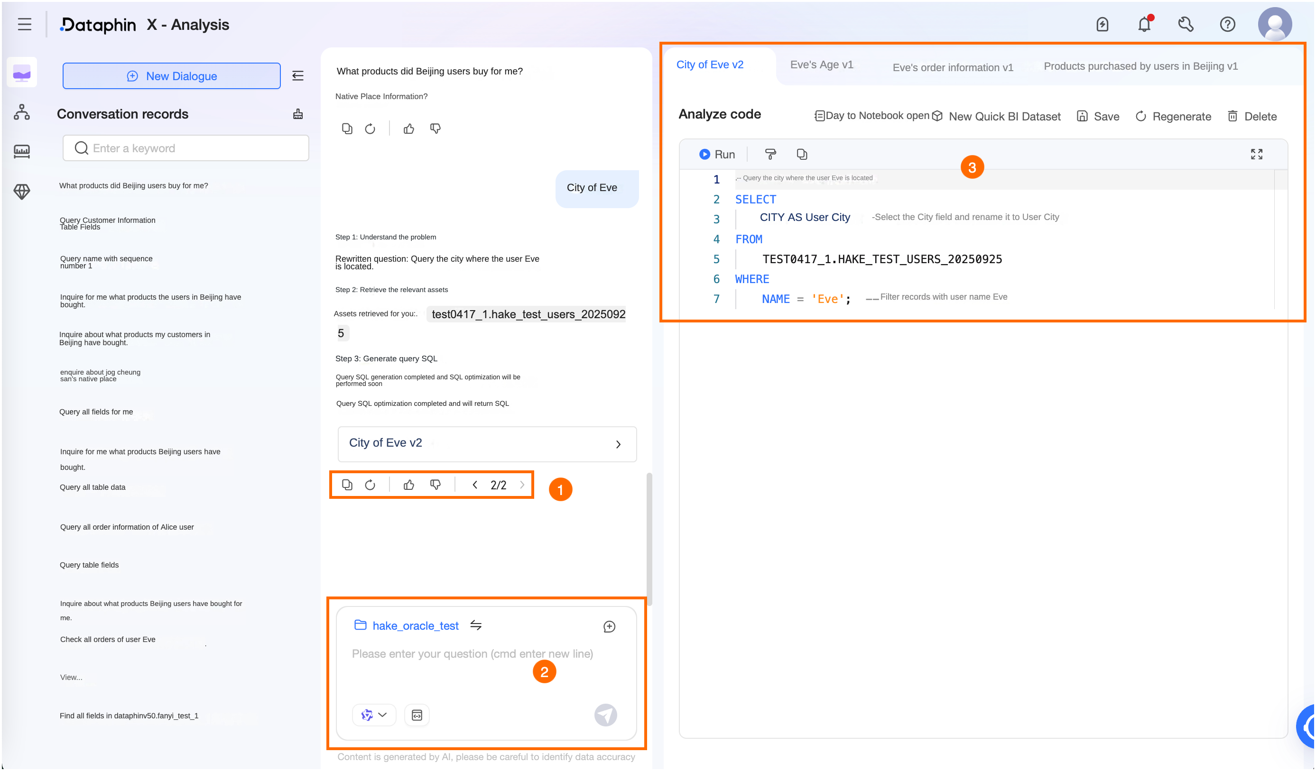Viewport: 1316px width, 771px height.
Task: Switch the hake_oracle_test data source
Action: (x=475, y=625)
